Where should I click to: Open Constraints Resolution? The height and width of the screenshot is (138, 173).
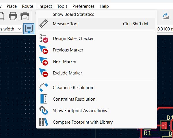96,99
